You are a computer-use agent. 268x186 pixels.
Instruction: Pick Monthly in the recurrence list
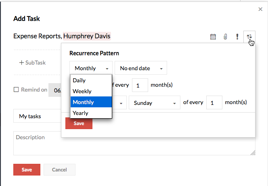click(83, 102)
